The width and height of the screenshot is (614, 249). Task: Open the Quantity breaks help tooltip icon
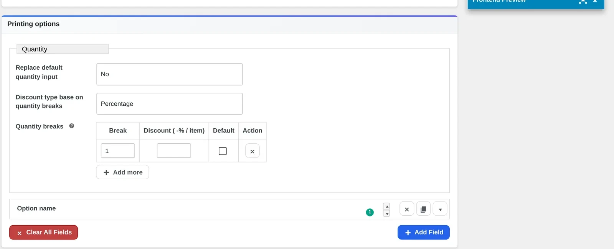pos(72,126)
